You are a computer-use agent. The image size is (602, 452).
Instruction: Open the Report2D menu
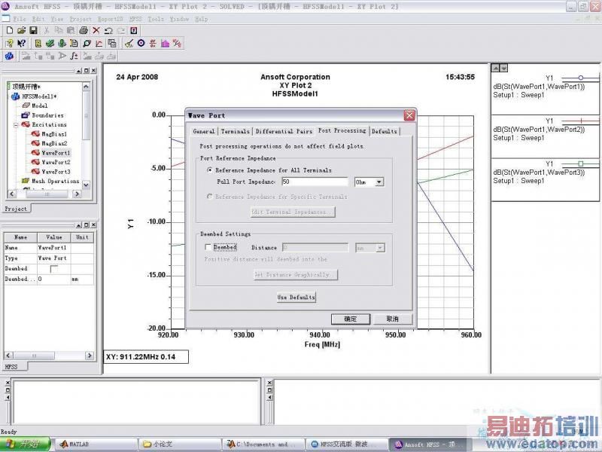pos(110,19)
